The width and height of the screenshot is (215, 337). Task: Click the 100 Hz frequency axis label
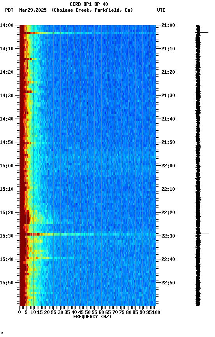(x=156, y=312)
